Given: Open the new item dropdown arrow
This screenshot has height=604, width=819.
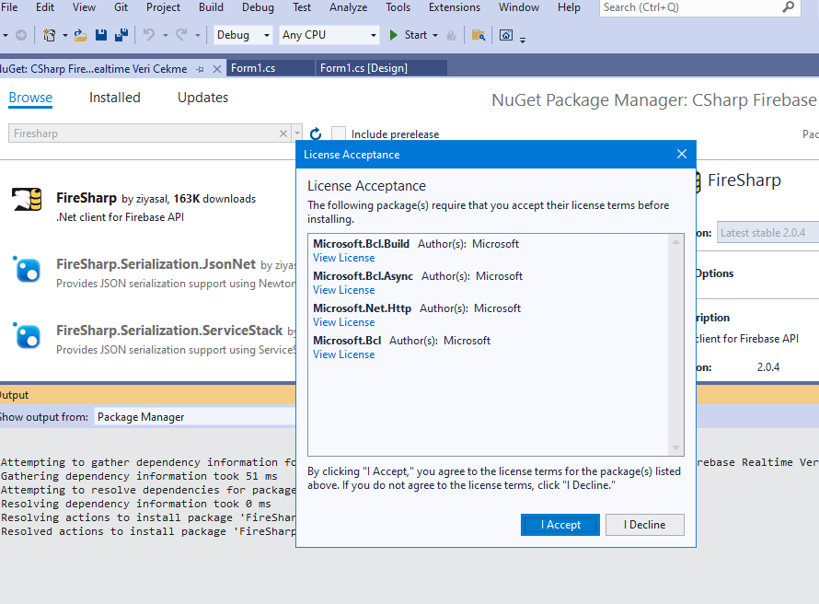Looking at the screenshot, I should click(64, 35).
